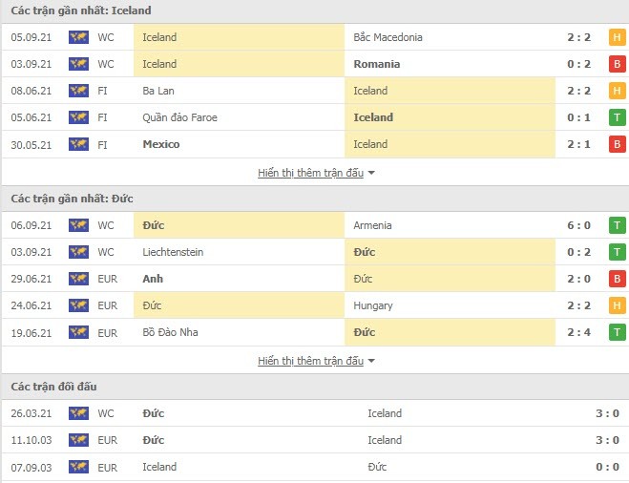Click dropdown arrow under Iceland matches list
The image size is (629, 483).
371,173
